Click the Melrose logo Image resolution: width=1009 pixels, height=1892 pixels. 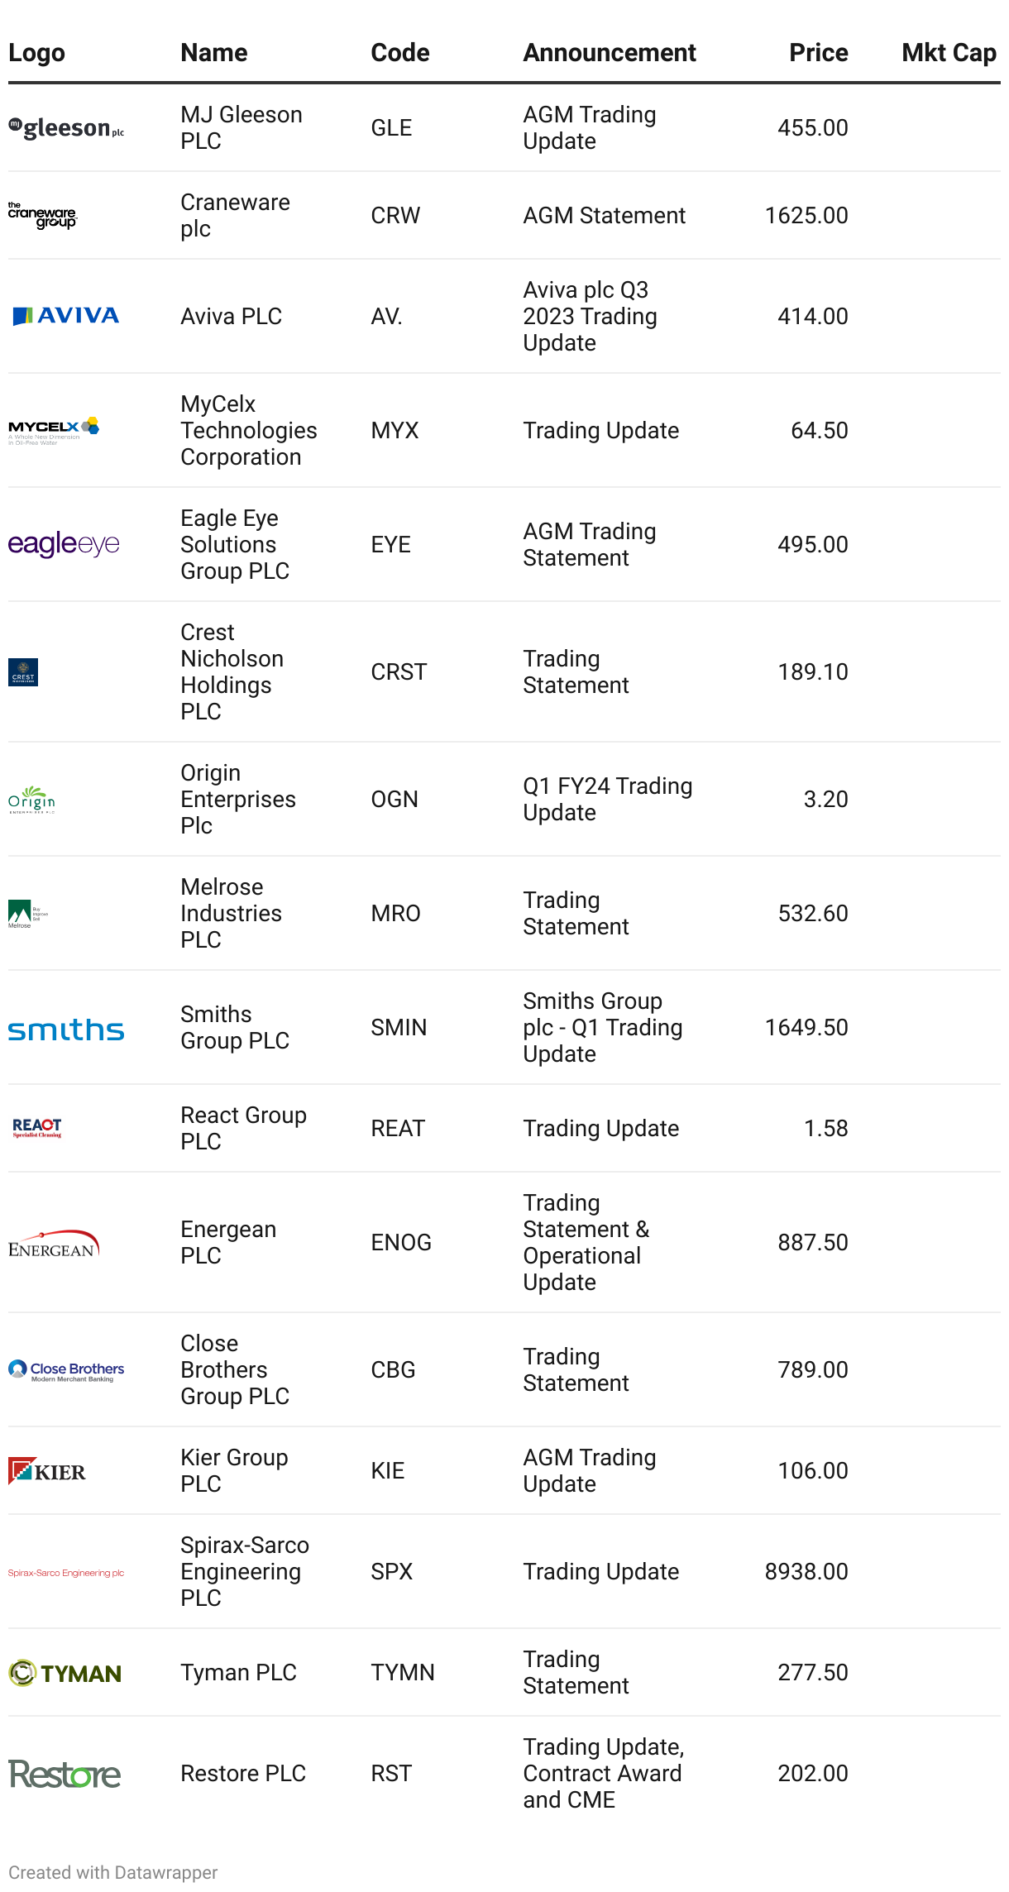[x=27, y=914]
